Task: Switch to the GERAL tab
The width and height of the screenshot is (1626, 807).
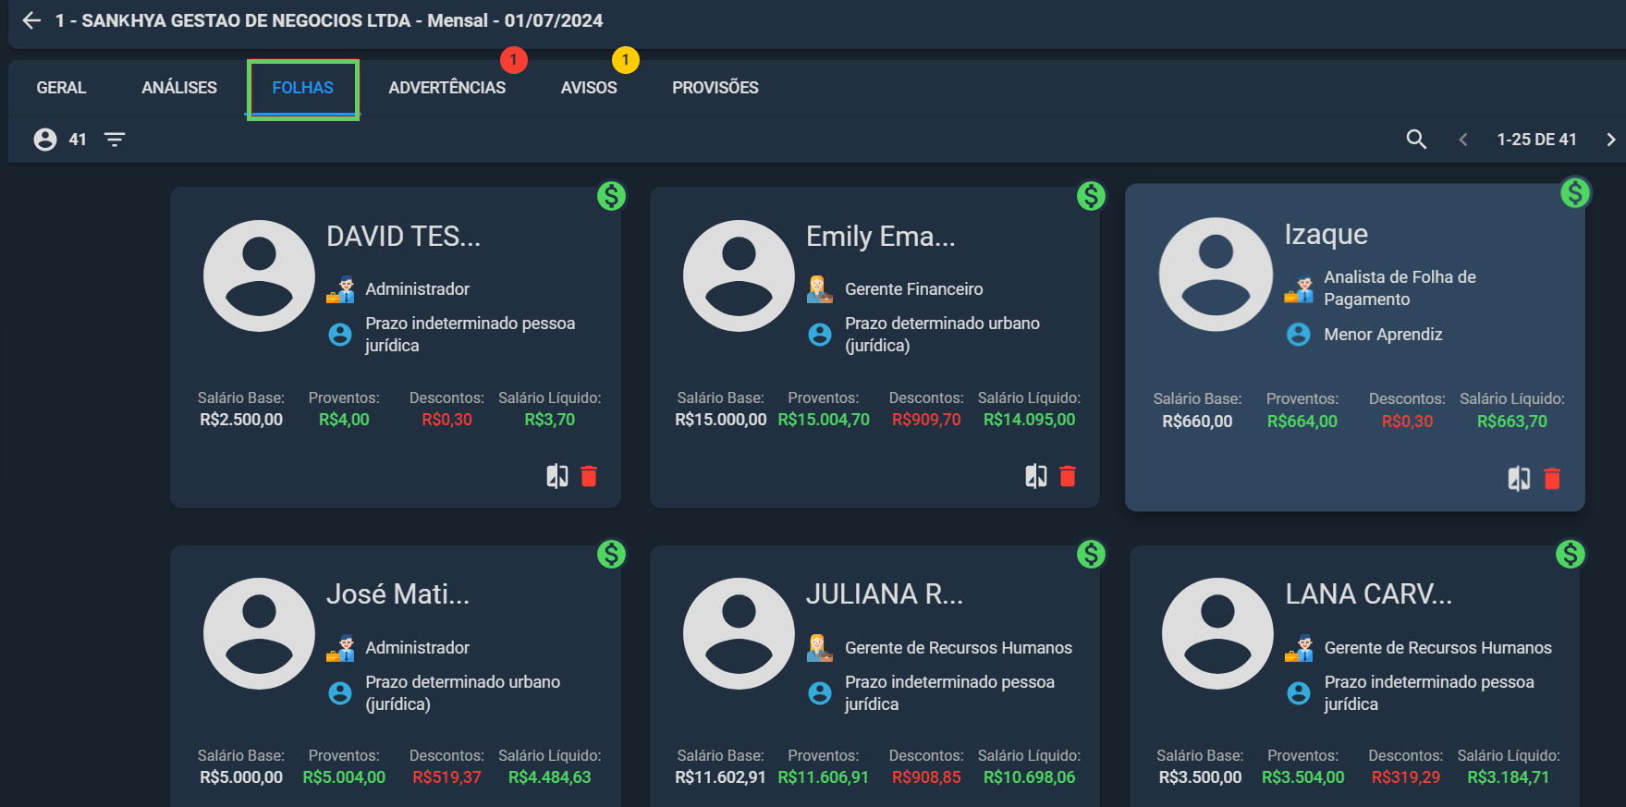Action: [x=61, y=88]
